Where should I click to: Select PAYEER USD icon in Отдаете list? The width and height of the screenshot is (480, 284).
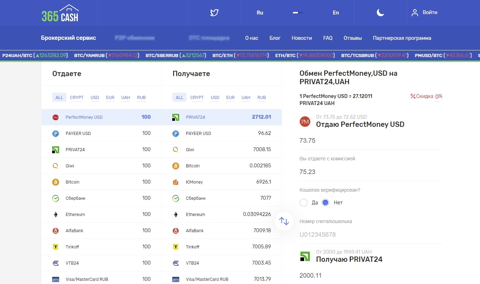click(x=55, y=134)
